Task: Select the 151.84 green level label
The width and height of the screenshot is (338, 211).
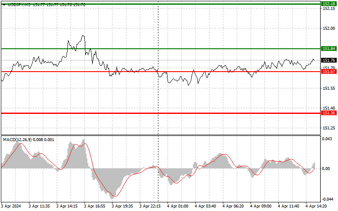Action: pos(329,49)
